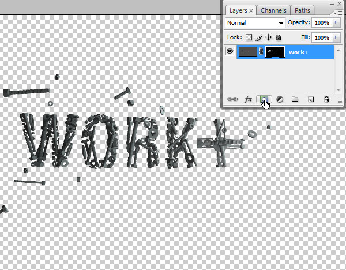This screenshot has width=346, height=270.
Task: Hide the work+ layer
Action: [x=230, y=51]
